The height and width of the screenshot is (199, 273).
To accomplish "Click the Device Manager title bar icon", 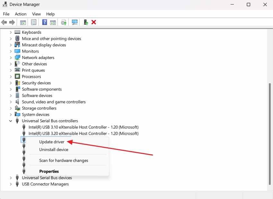I will tap(5, 4).
